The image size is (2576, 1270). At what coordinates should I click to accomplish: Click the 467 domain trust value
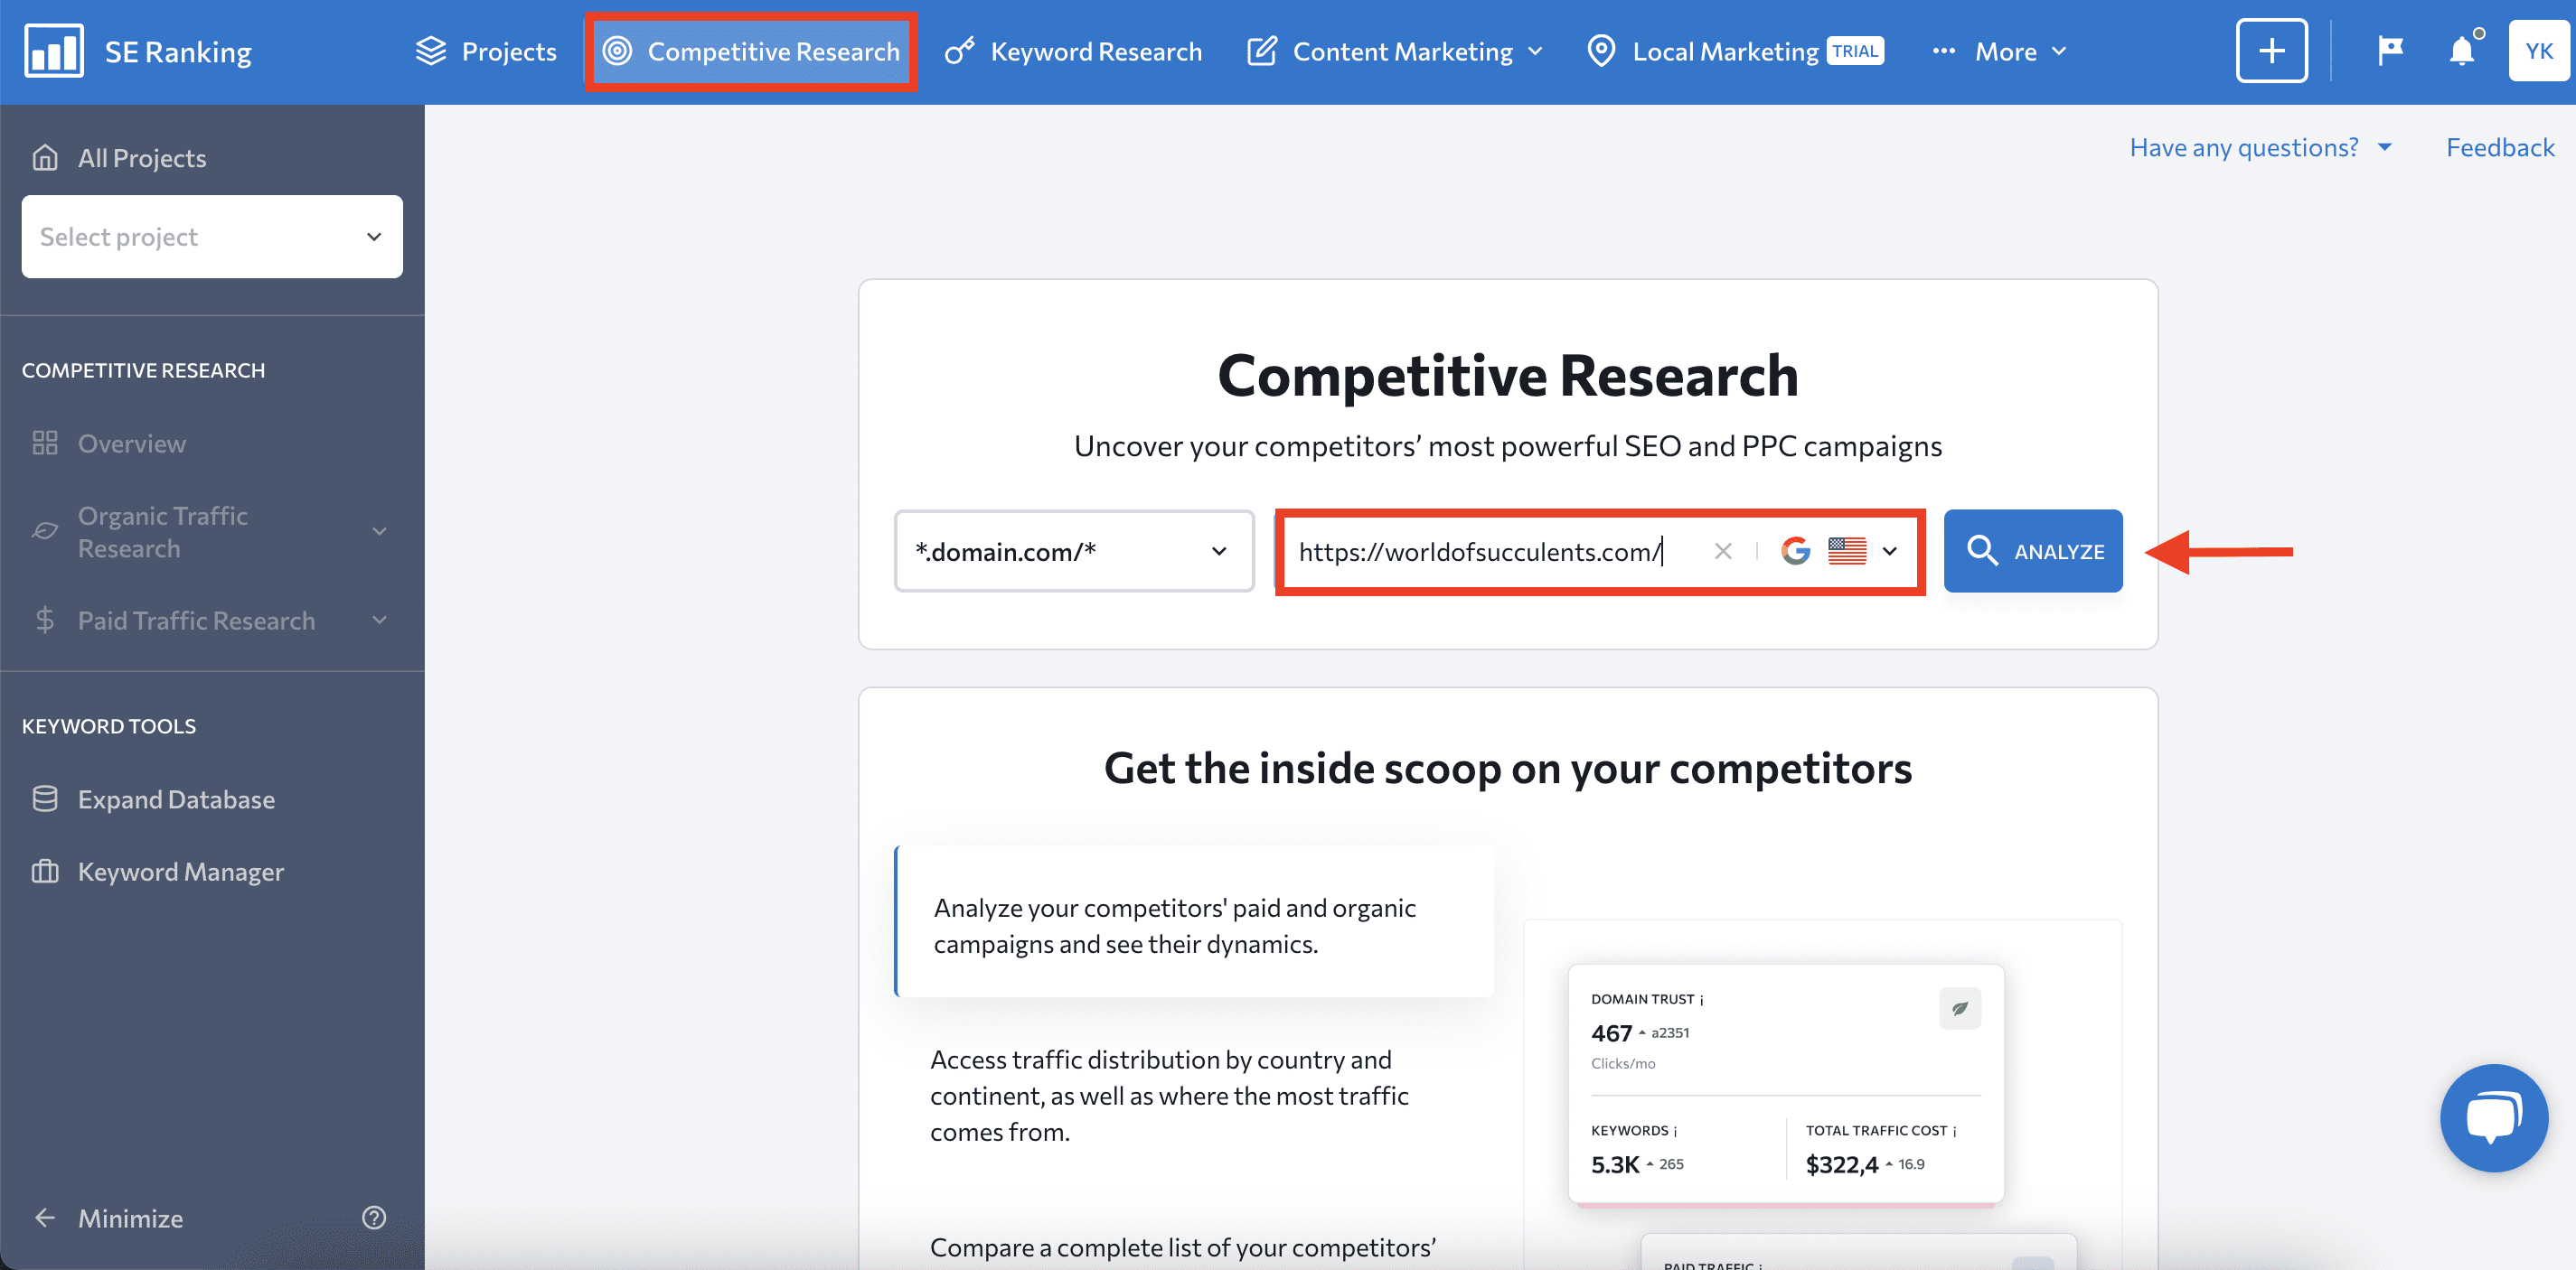coord(1611,1034)
